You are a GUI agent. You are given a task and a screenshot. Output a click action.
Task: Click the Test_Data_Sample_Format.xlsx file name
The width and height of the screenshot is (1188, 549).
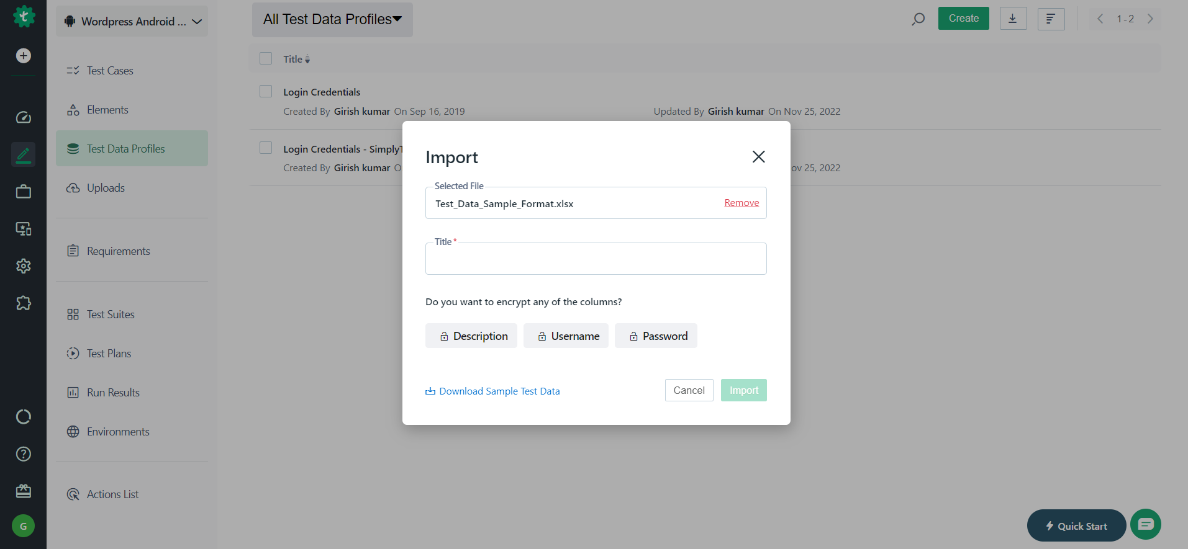tap(504, 204)
